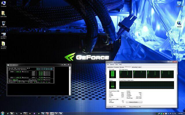Click the green tray icon at left of notification area

[x=157, y=114]
